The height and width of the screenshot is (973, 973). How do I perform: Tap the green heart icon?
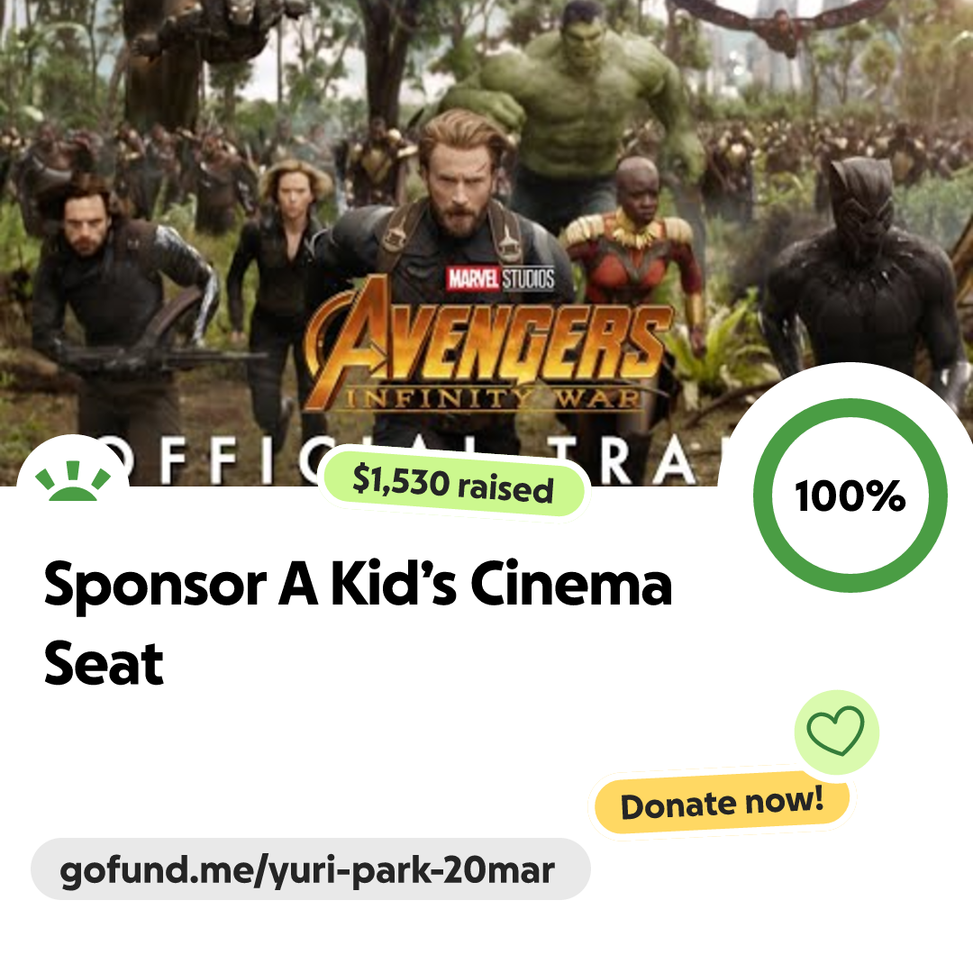(835, 732)
